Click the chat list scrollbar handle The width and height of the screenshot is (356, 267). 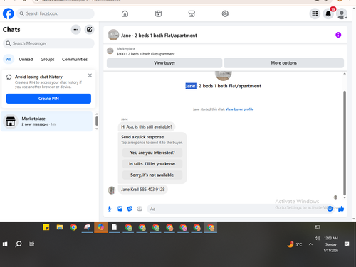(x=97, y=121)
